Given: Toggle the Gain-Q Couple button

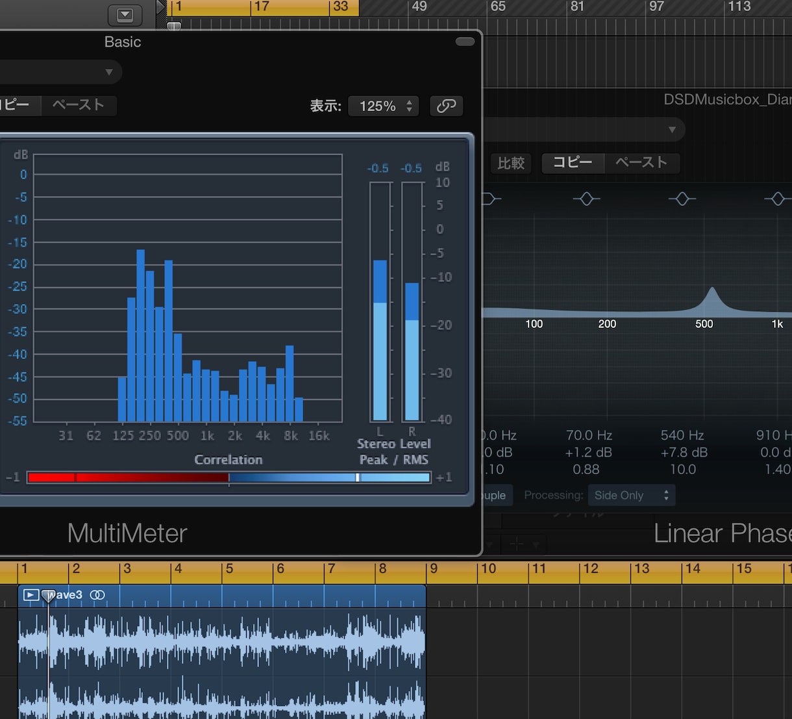Looking at the screenshot, I should (x=497, y=496).
